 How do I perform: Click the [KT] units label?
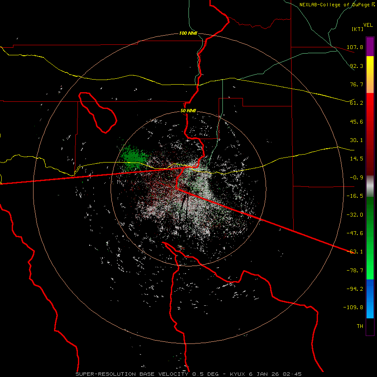[358, 29]
